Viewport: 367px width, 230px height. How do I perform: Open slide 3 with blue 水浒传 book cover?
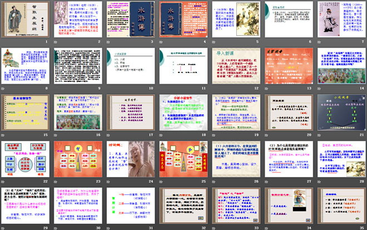(131, 20)
